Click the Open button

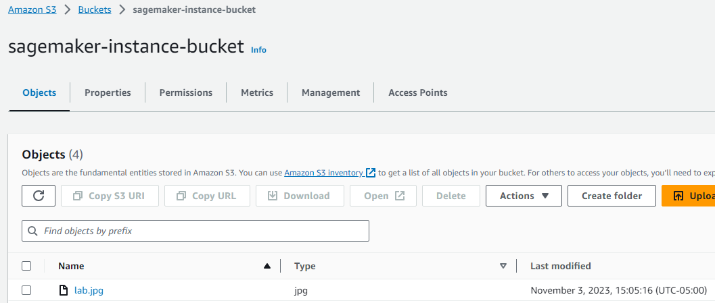pyautogui.click(x=383, y=196)
